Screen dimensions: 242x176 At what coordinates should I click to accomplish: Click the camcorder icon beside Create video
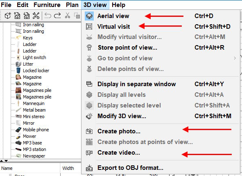[x=89, y=153]
